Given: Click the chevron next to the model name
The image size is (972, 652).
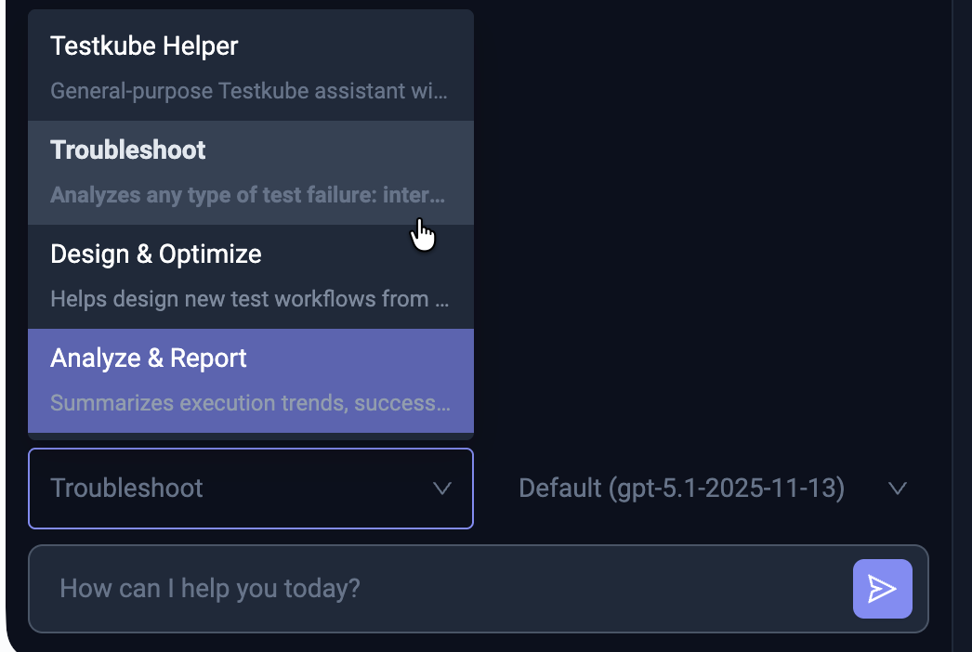Looking at the screenshot, I should click(x=897, y=488).
